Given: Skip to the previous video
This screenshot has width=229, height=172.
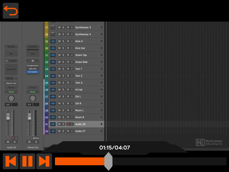Looking at the screenshot, I should pyautogui.click(x=11, y=161).
